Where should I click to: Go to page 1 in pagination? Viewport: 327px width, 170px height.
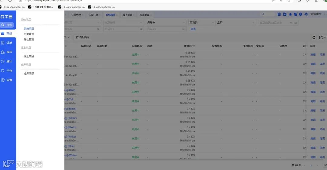pos(311,165)
